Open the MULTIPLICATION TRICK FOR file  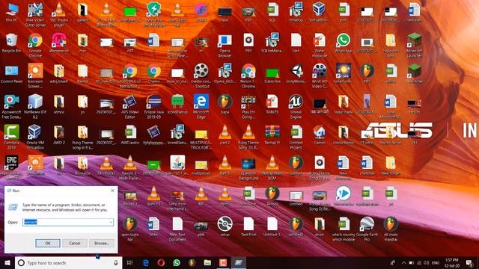point(201,139)
